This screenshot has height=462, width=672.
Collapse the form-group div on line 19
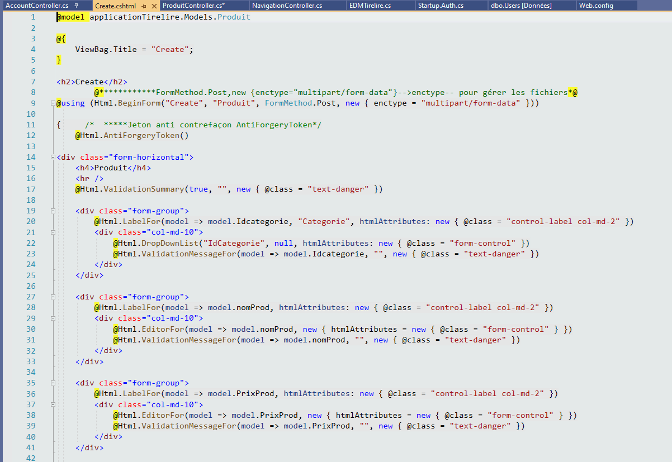[x=53, y=211]
